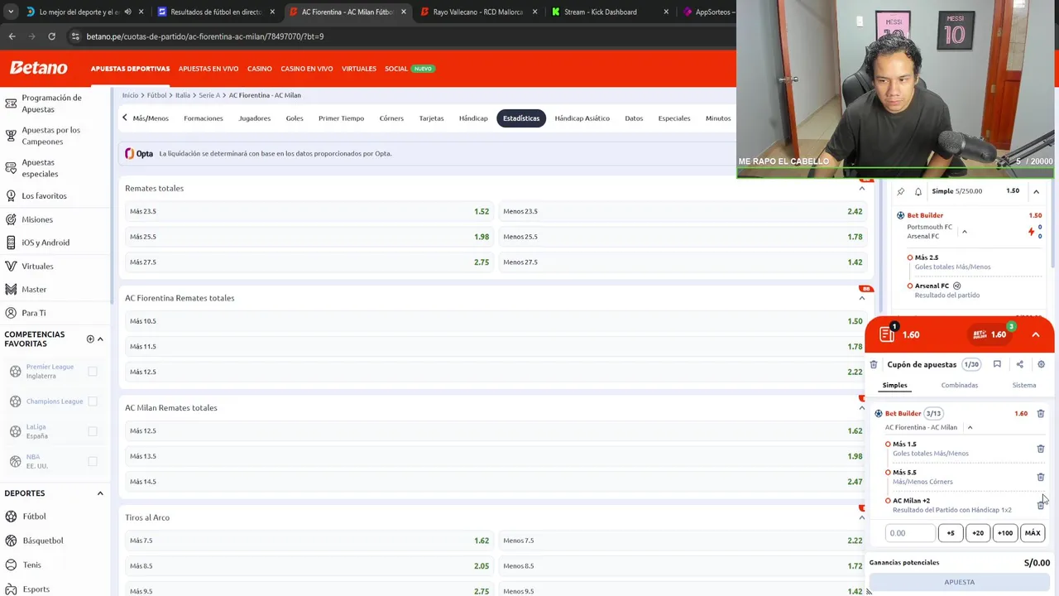
Task: Collapse the Remates totales section
Action: pos(861,188)
